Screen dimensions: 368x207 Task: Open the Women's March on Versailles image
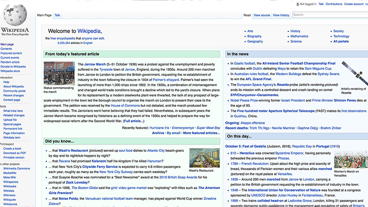pyautogui.click(x=351, y=160)
